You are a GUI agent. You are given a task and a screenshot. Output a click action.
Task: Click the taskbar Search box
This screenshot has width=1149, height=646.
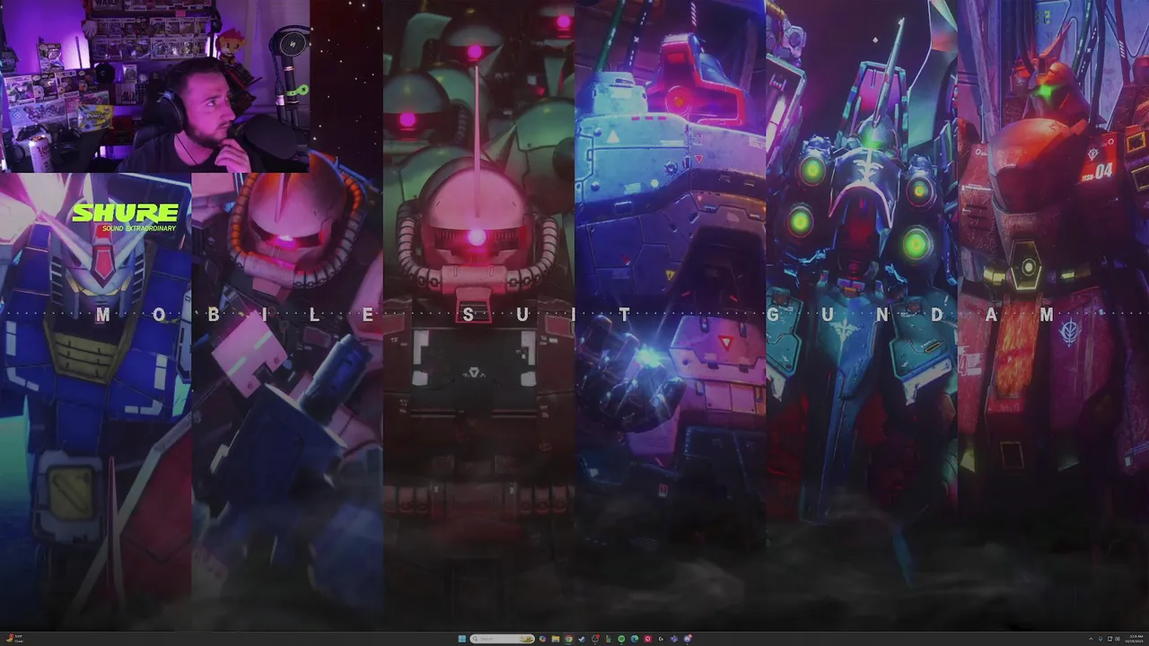502,639
